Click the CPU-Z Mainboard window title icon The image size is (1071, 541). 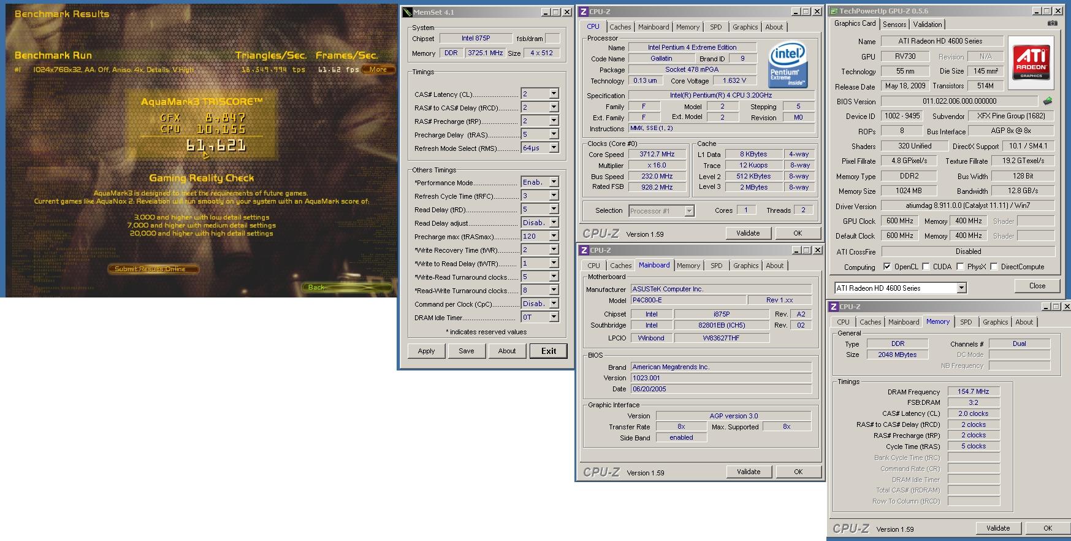pyautogui.click(x=584, y=250)
